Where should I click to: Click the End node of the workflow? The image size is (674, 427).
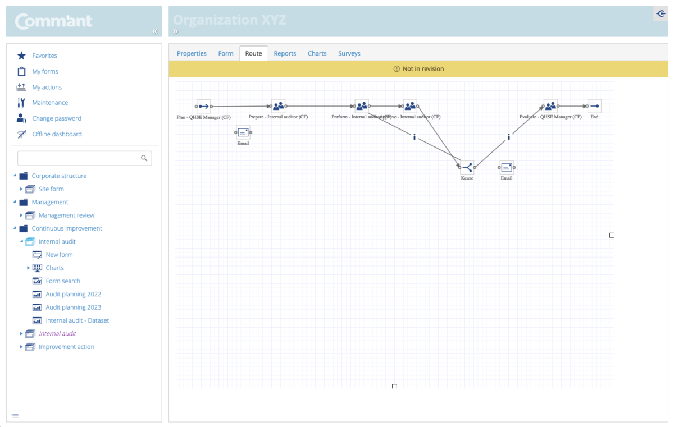[594, 105]
